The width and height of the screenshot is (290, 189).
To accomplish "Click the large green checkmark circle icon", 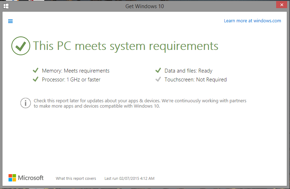I will 21,46.
